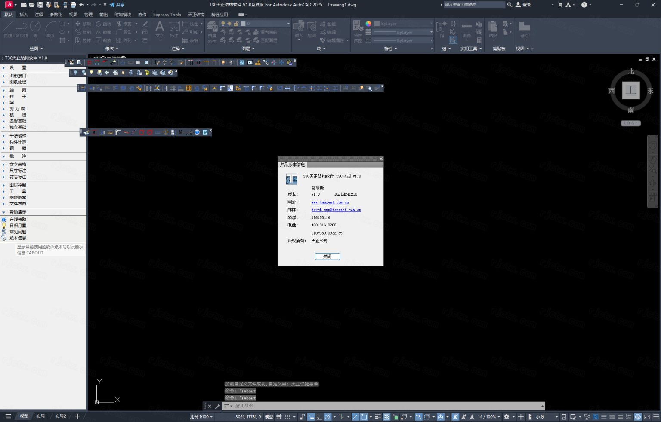661x422 pixels.
Task: Open the 天正结构 ribbon tab
Action: (196, 15)
